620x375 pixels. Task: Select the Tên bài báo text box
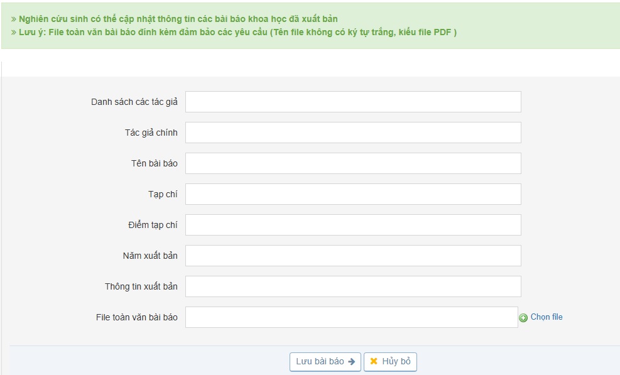pos(353,163)
